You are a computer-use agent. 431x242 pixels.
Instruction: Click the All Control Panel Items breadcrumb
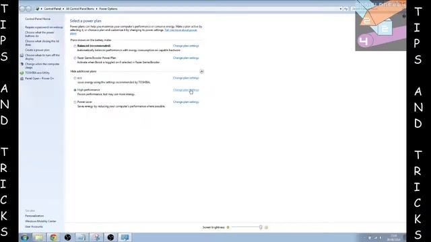point(80,9)
